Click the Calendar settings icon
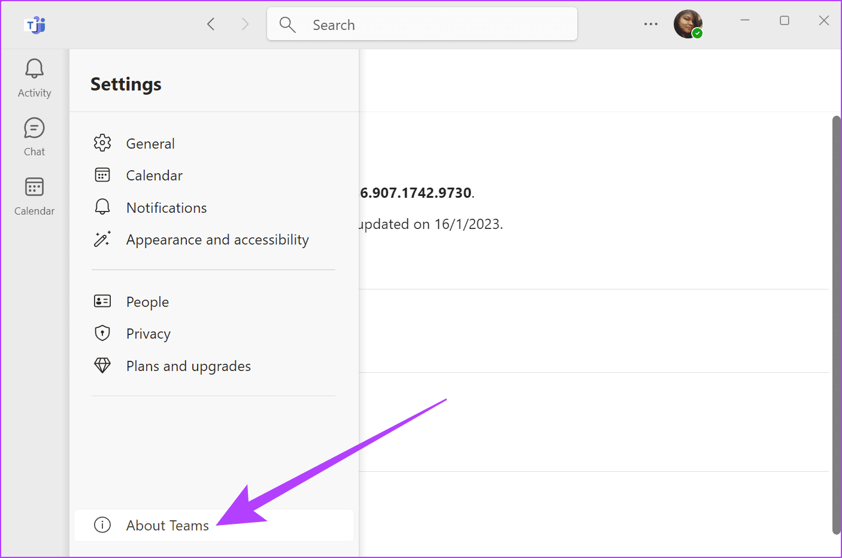 point(102,175)
